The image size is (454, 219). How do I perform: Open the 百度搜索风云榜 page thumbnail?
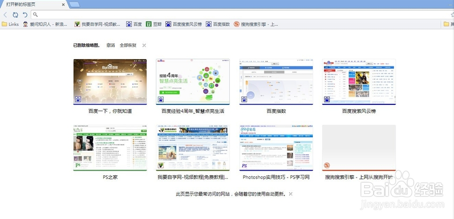point(359,82)
